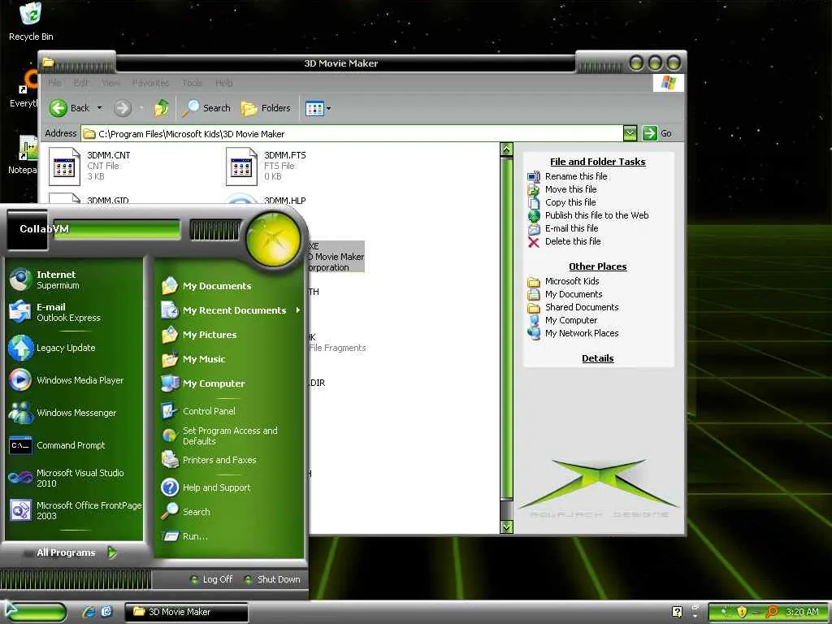Toggle Folders pane in toolbar

click(x=266, y=108)
